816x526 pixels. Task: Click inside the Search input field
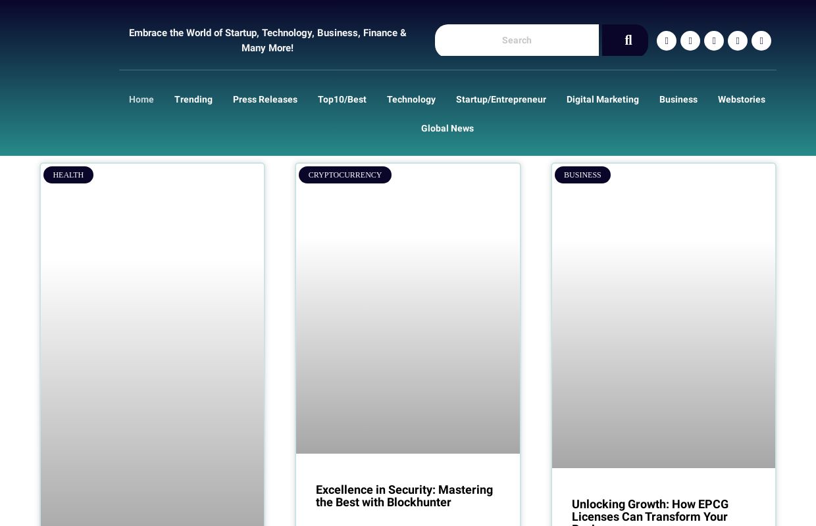point(517,40)
